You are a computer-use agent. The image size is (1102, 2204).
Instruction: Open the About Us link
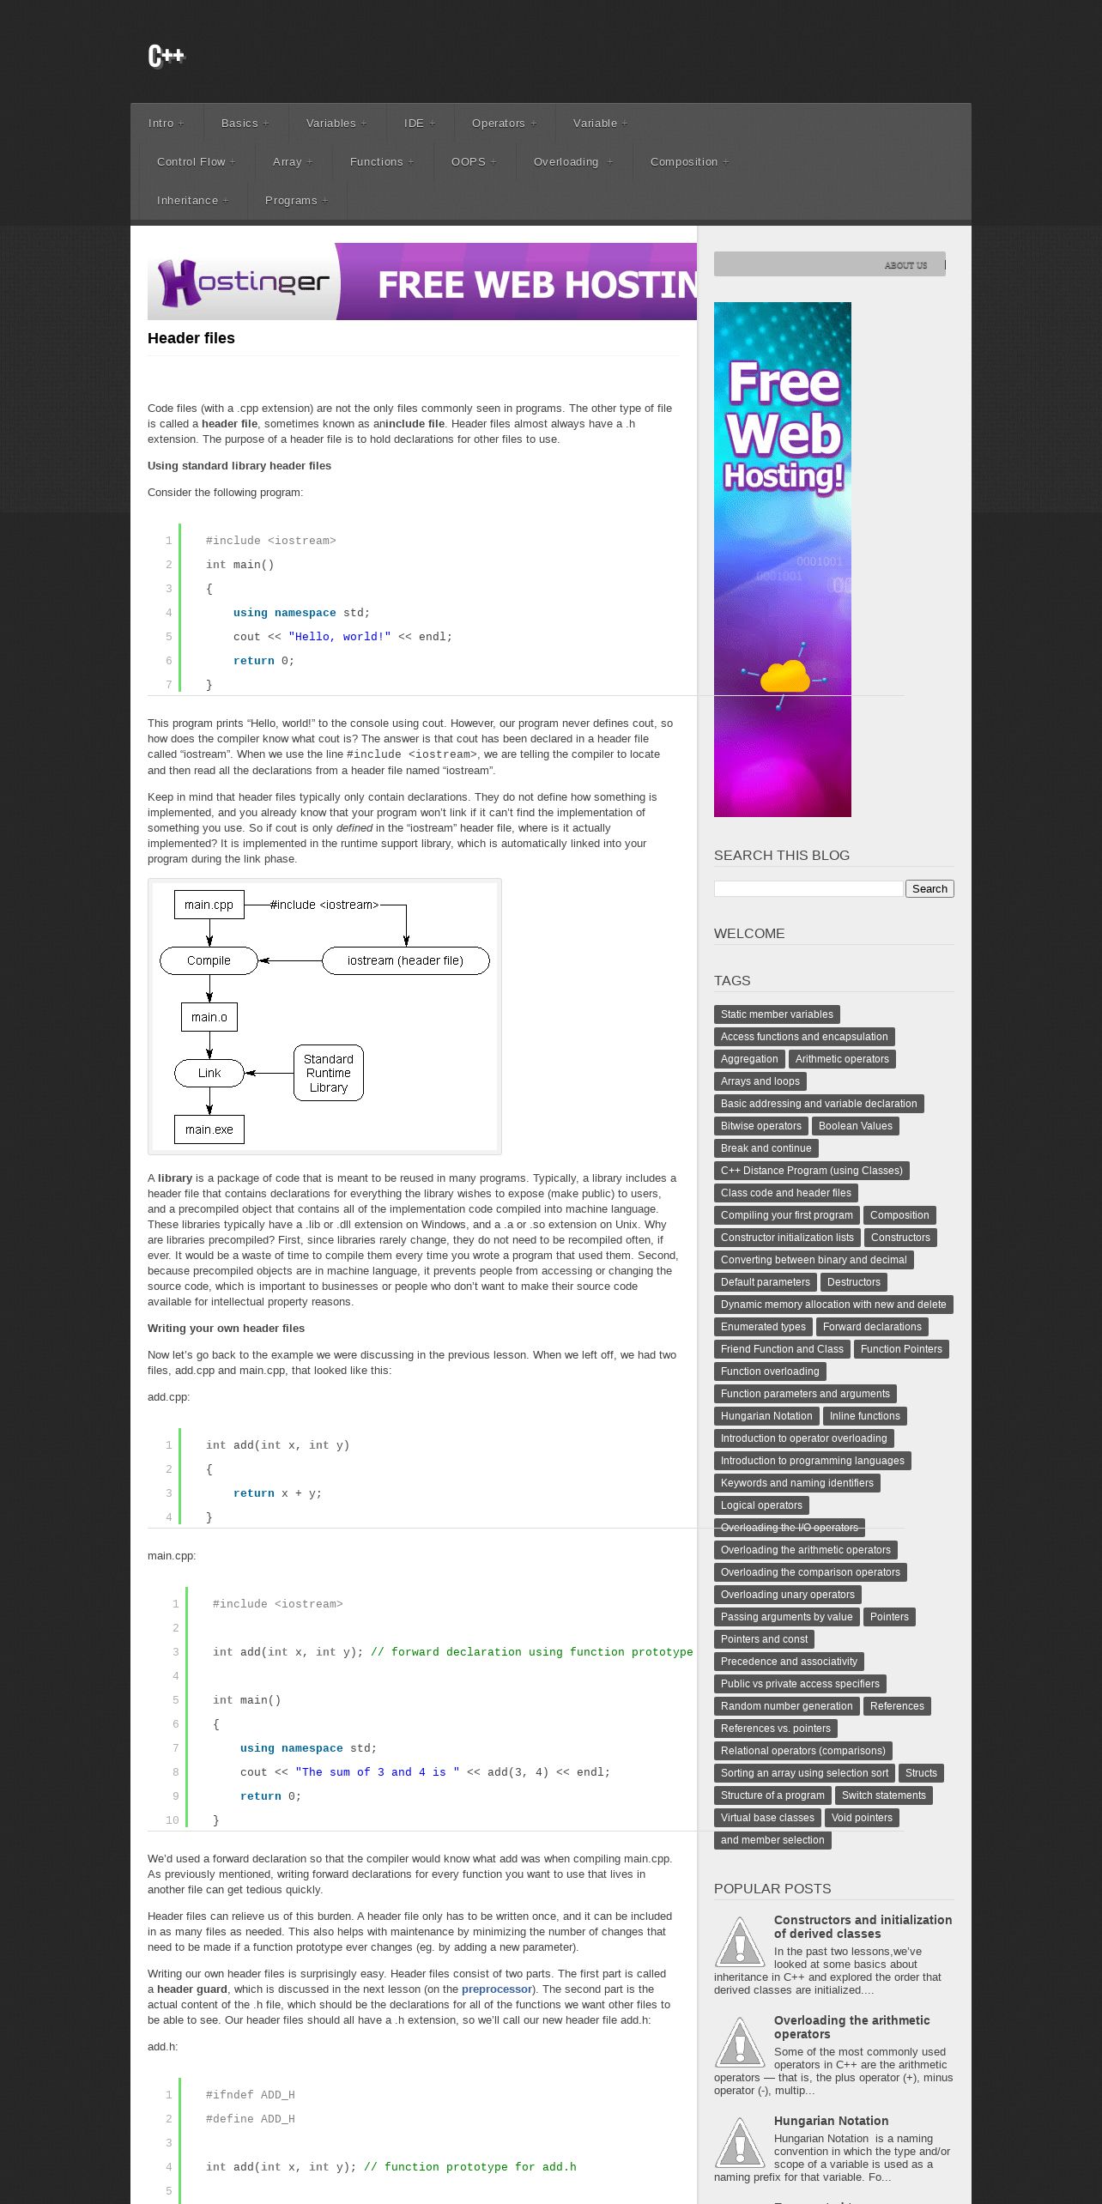905,265
